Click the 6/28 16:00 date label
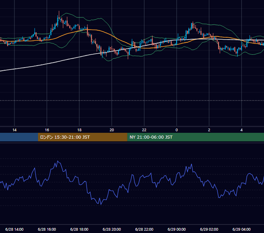Viewport: 264px width, 233px height. 47,229
